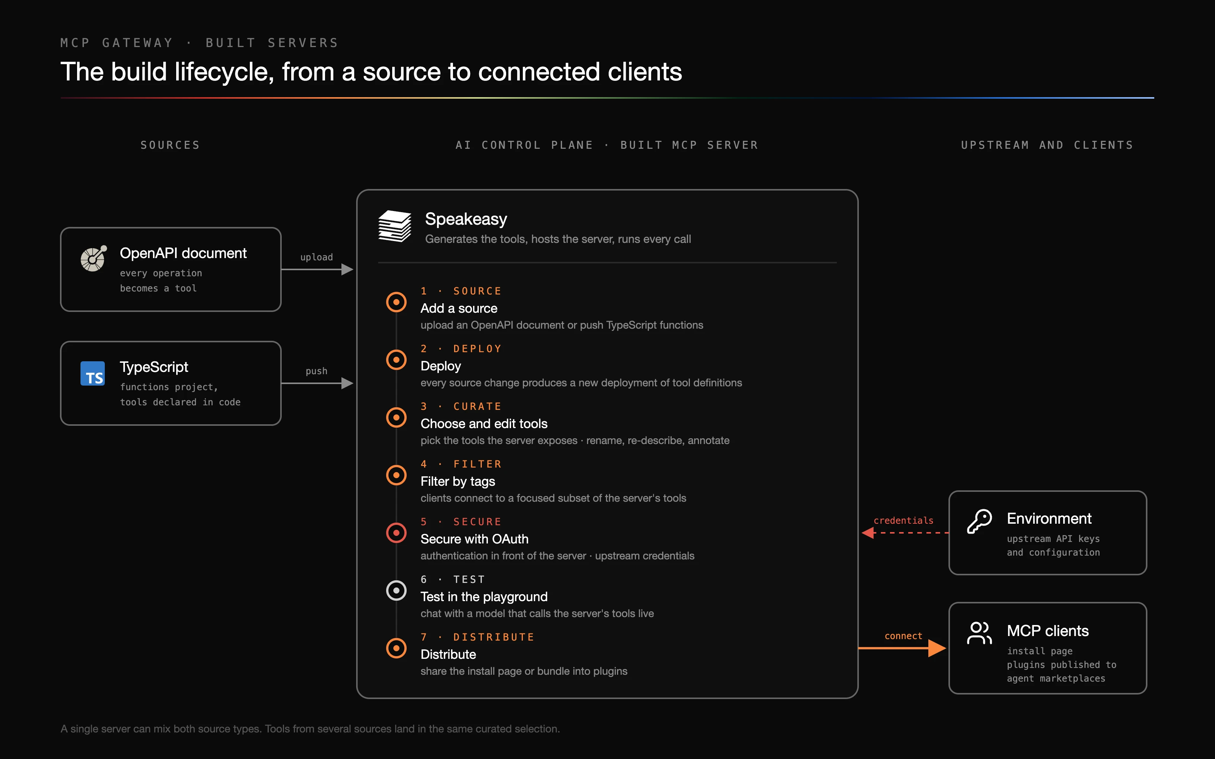Click the OpenAPI logo icon
Image resolution: width=1215 pixels, height=759 pixels.
coord(93,258)
